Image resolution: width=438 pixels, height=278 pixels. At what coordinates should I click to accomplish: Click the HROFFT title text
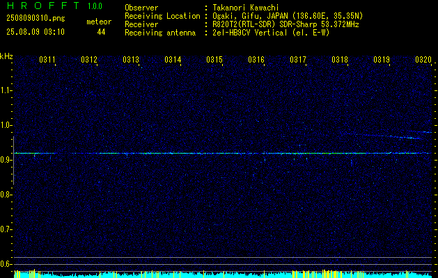point(42,6)
